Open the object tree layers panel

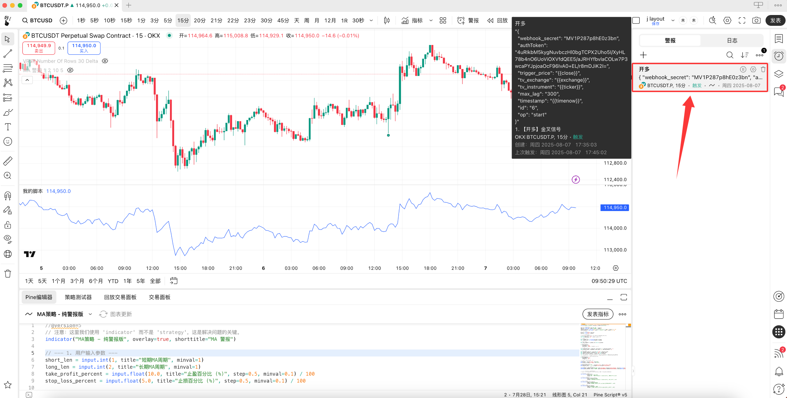(x=779, y=74)
